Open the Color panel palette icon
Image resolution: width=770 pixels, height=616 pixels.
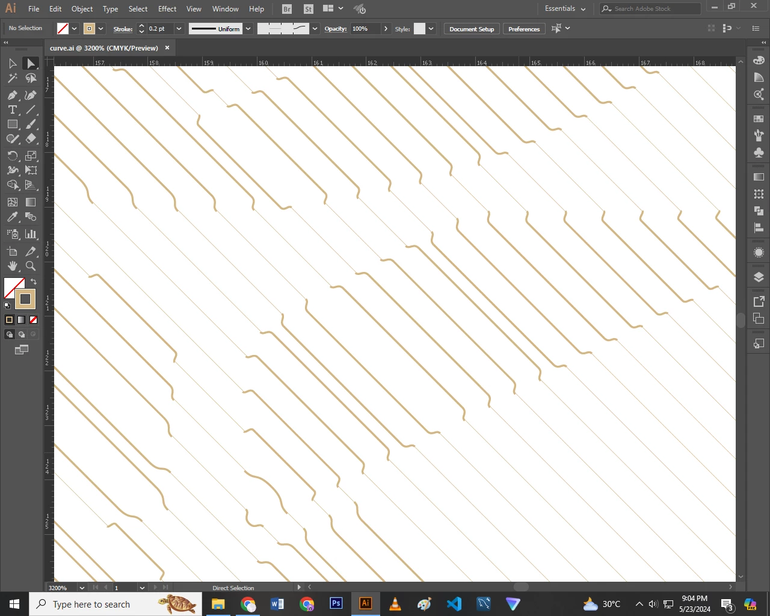tap(759, 60)
